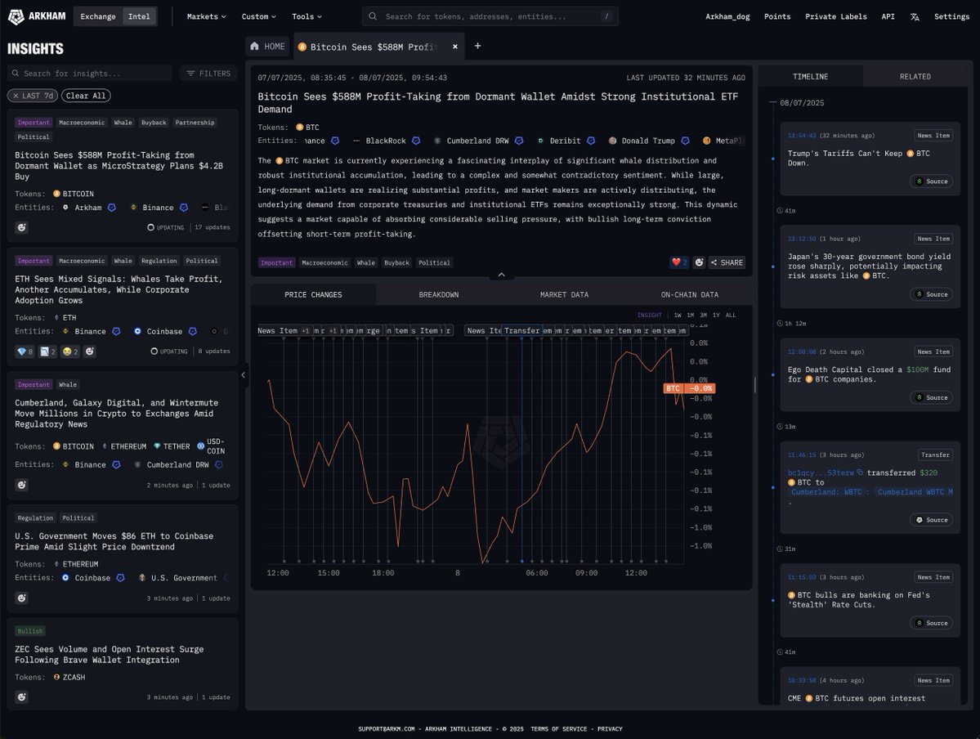Screen dimensions: 980x739
Task: Open a new tab with the plus icon
Action: 477,46
